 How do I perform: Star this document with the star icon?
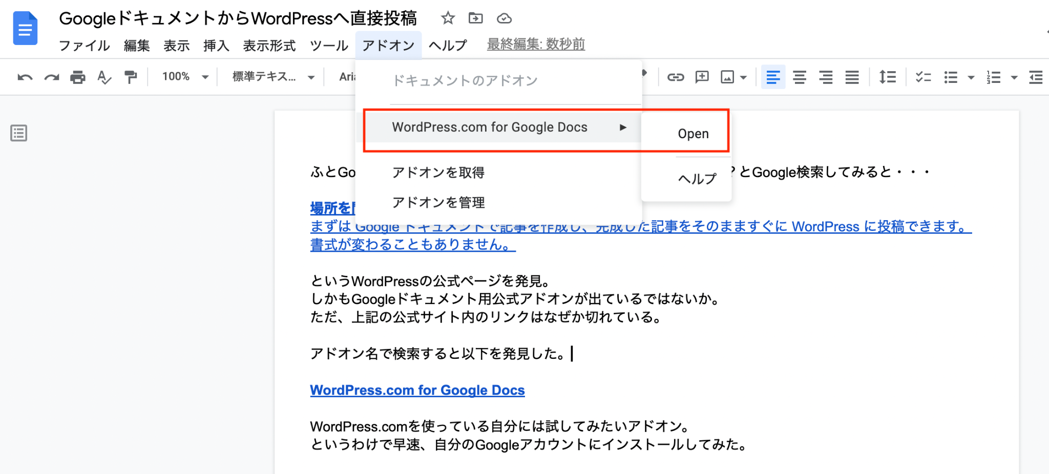point(448,18)
